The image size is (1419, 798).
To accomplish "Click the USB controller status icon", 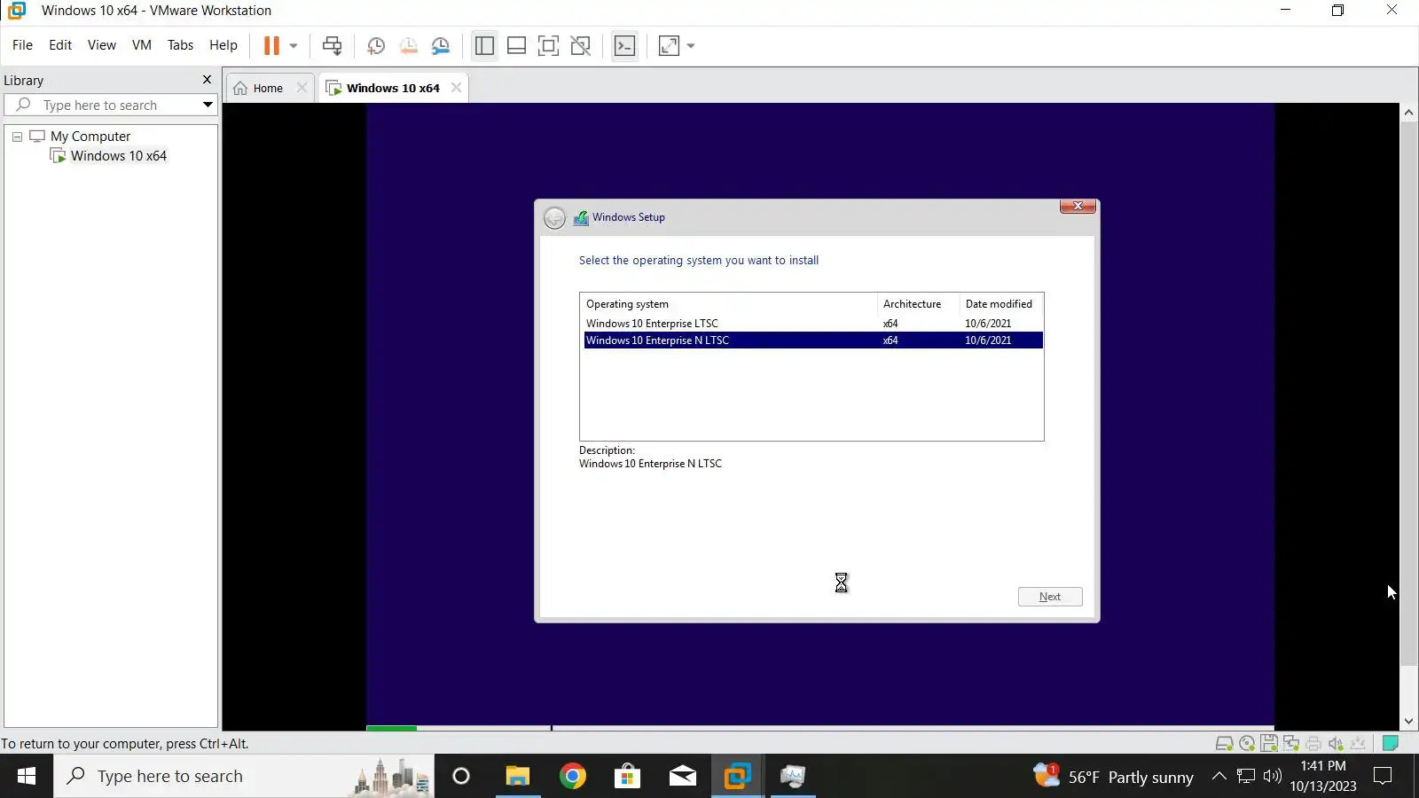I will (x=1358, y=744).
